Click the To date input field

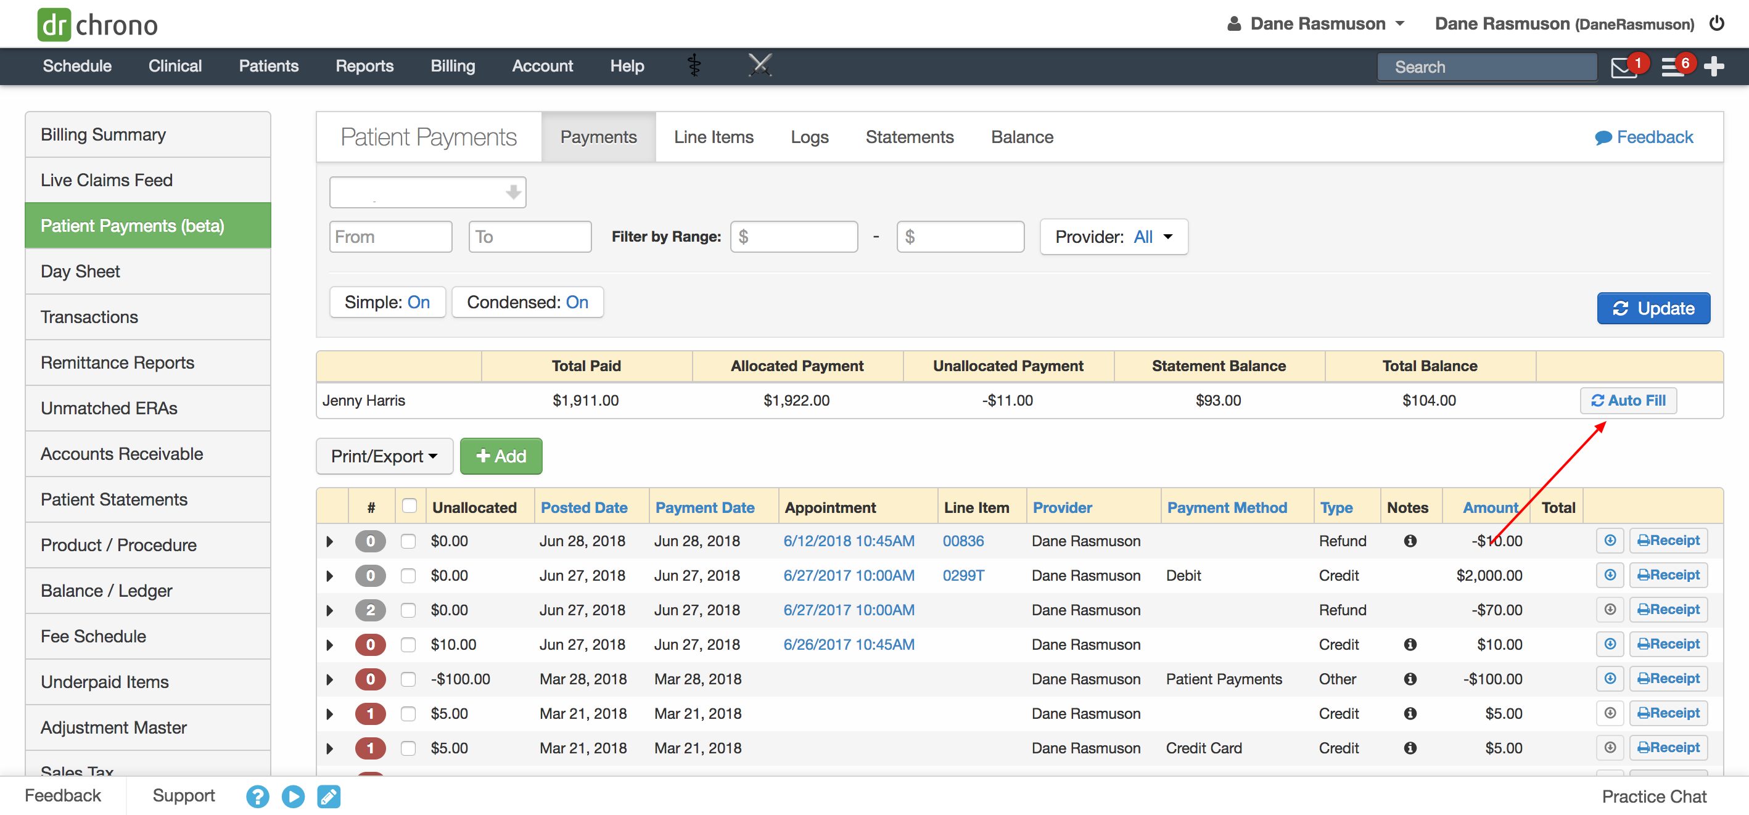(530, 237)
